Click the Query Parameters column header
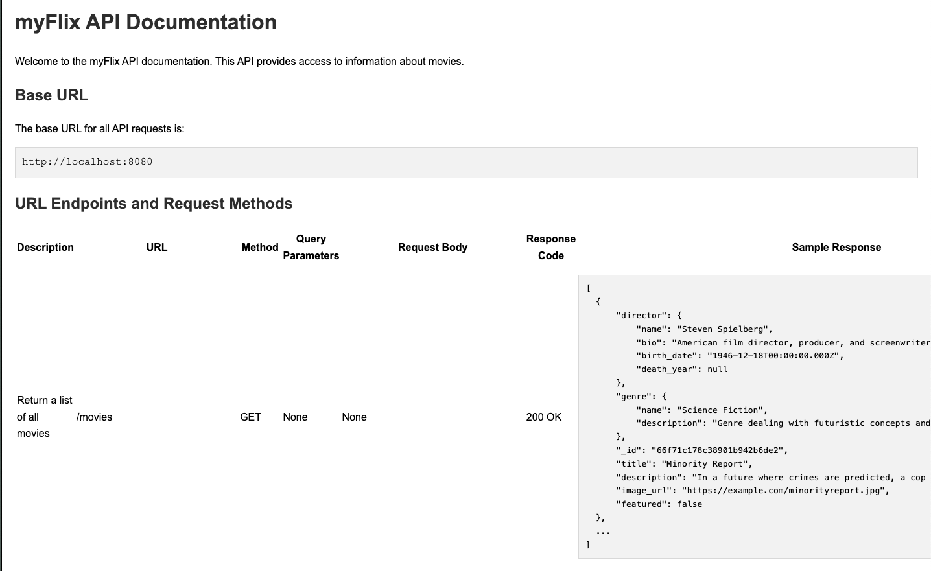Viewport: 931px width, 571px height. pyautogui.click(x=311, y=247)
